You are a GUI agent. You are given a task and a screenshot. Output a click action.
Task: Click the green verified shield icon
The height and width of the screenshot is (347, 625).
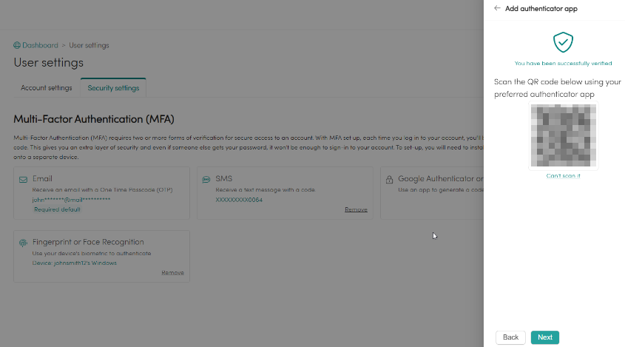point(563,42)
